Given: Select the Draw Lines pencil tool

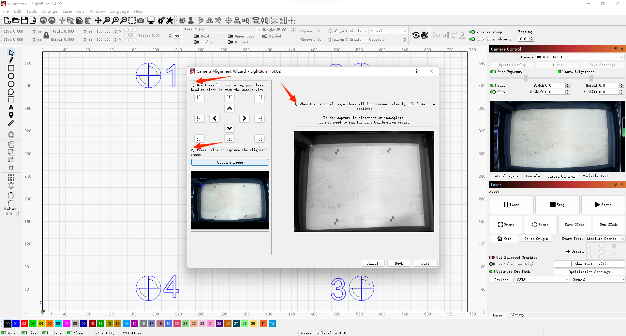Looking at the screenshot, I should point(11,60).
